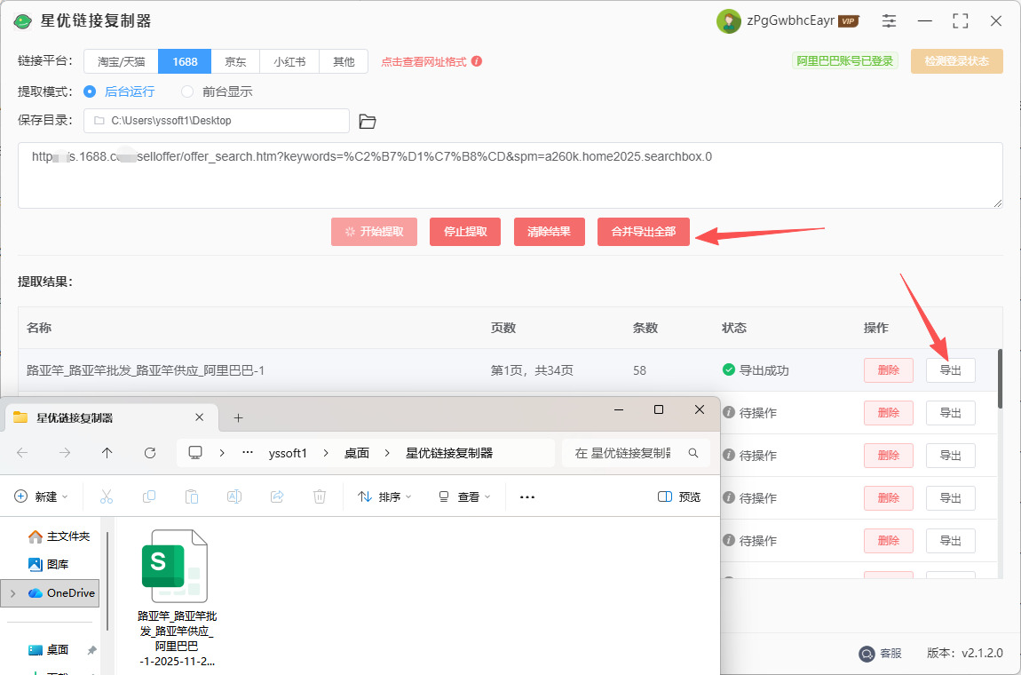
Task: Toggle the 预览 preview pane
Action: click(679, 497)
